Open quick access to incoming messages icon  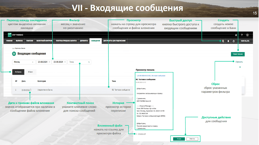223,41
